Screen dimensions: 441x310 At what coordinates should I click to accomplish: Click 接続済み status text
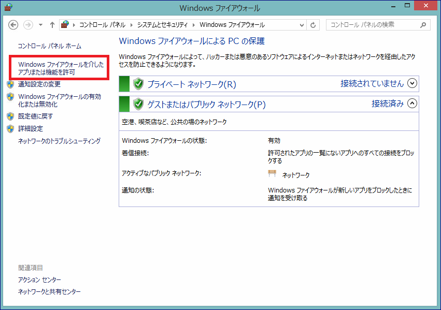[x=388, y=104]
